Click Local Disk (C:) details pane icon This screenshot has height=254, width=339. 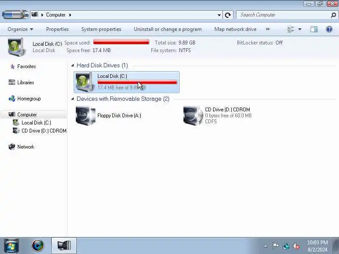tap(16, 47)
